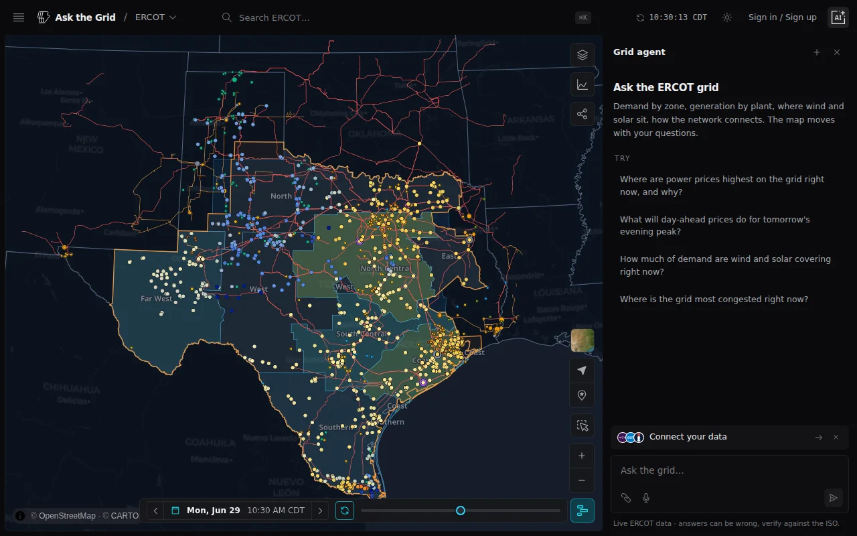
Task: Click the refresh clock icon beside 10:30:13 CDT
Action: pyautogui.click(x=640, y=17)
